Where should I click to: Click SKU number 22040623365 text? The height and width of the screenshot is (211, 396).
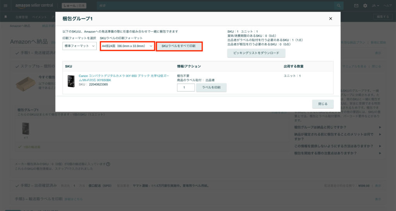[99, 85]
